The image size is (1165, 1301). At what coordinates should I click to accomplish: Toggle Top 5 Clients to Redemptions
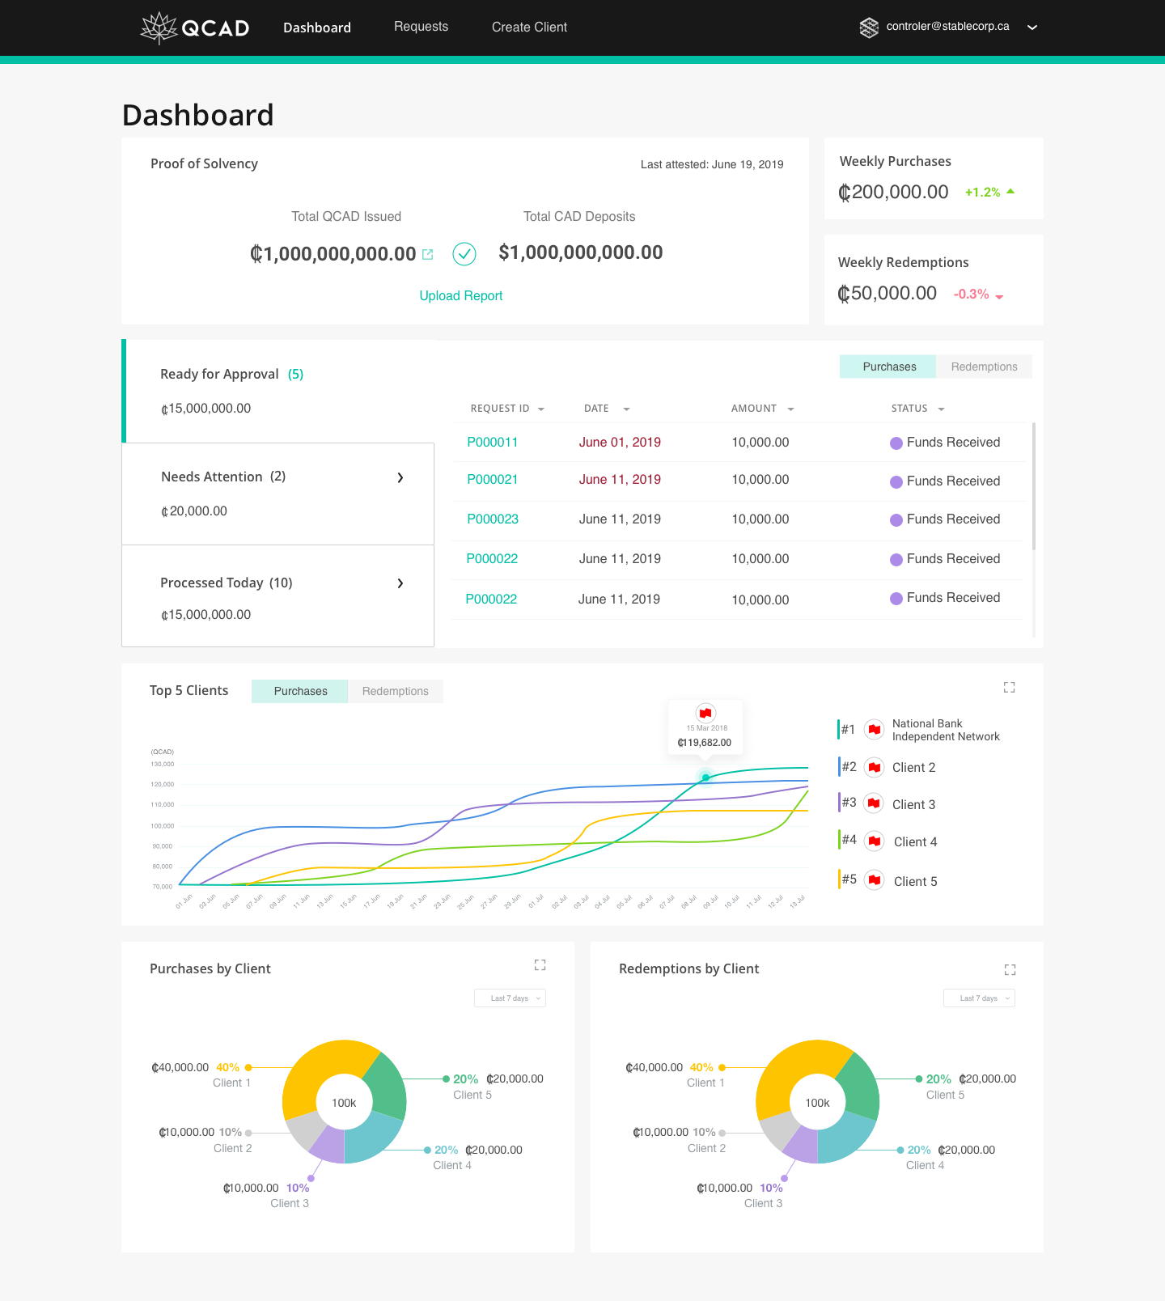coord(395,691)
